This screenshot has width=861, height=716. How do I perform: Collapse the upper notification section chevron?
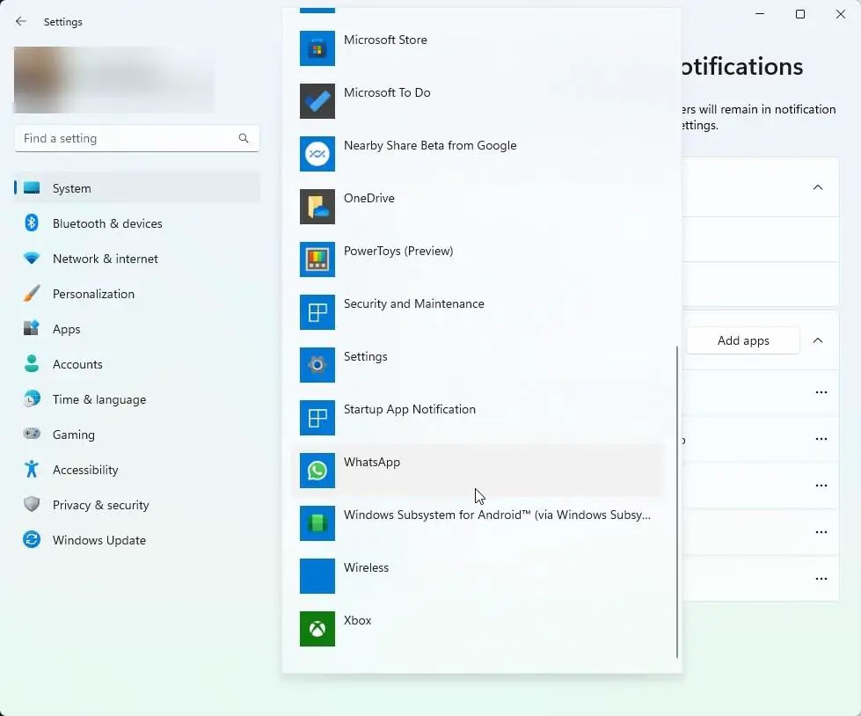pos(818,187)
